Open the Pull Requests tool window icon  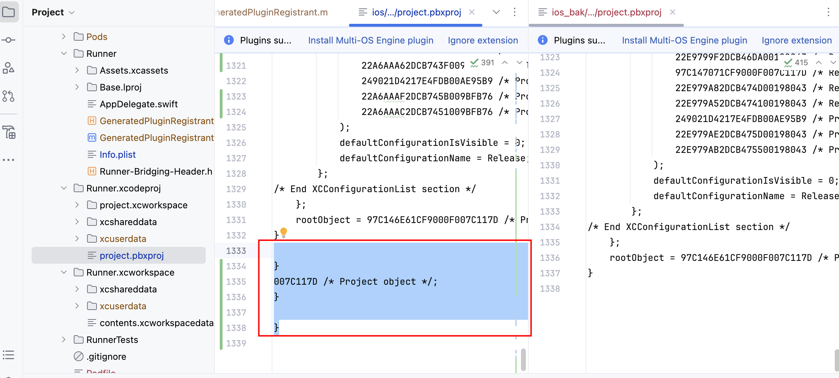point(9,96)
